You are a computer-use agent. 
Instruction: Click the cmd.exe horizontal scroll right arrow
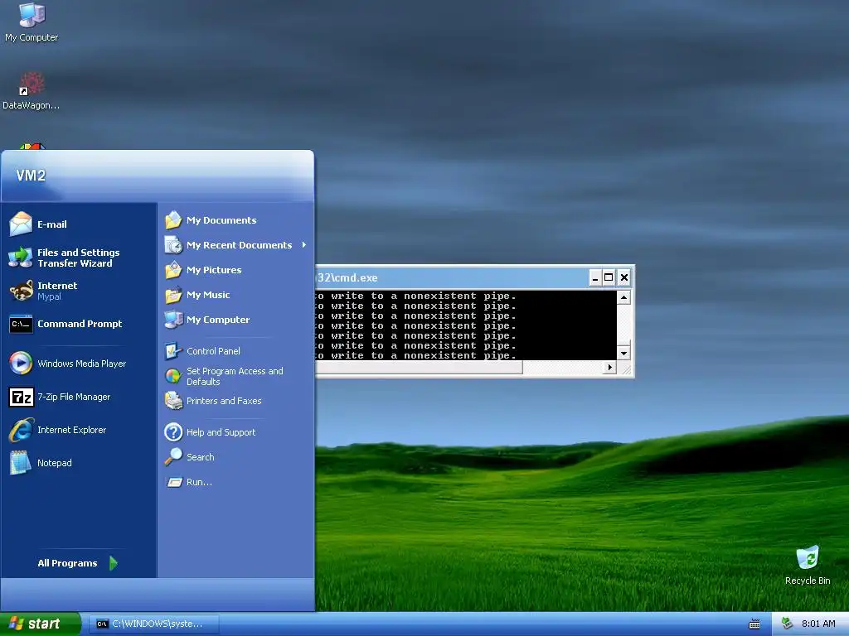[610, 367]
